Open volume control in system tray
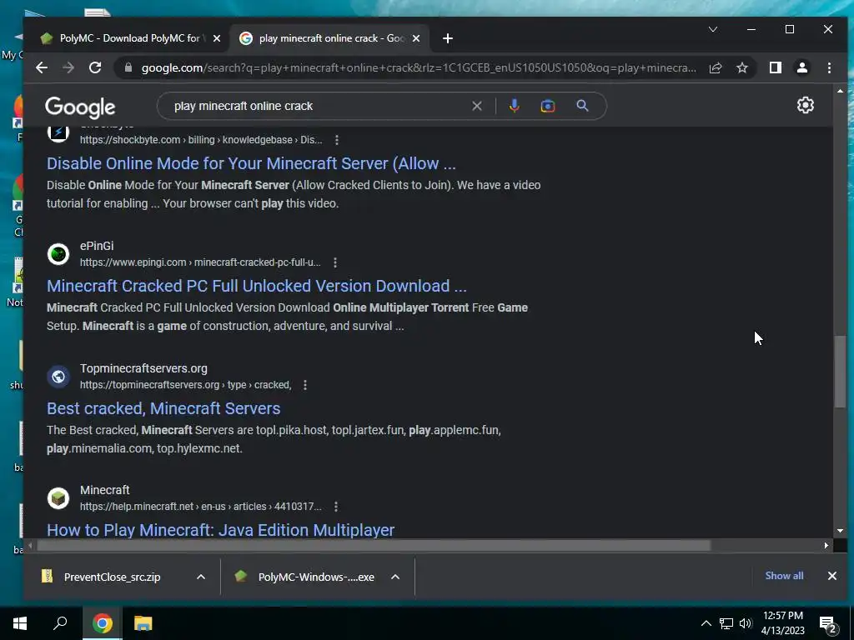 coord(746,623)
